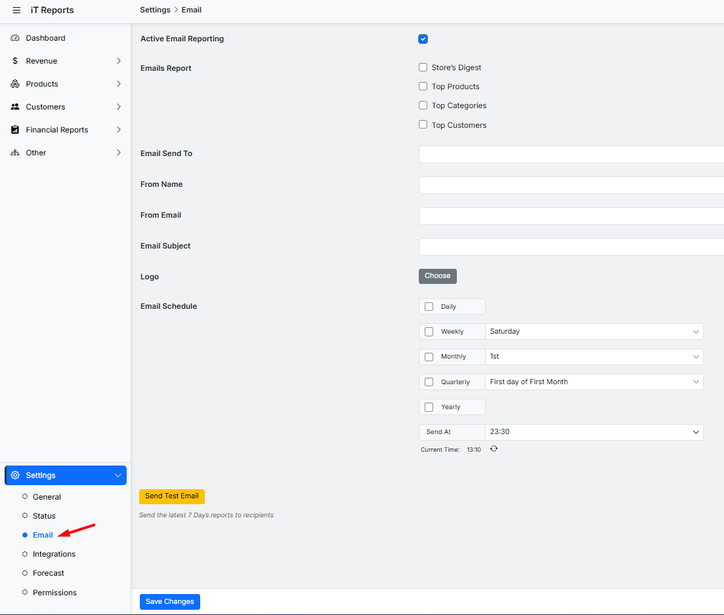
Task: Uncheck Active Email Reporting checkbox
Action: click(423, 39)
